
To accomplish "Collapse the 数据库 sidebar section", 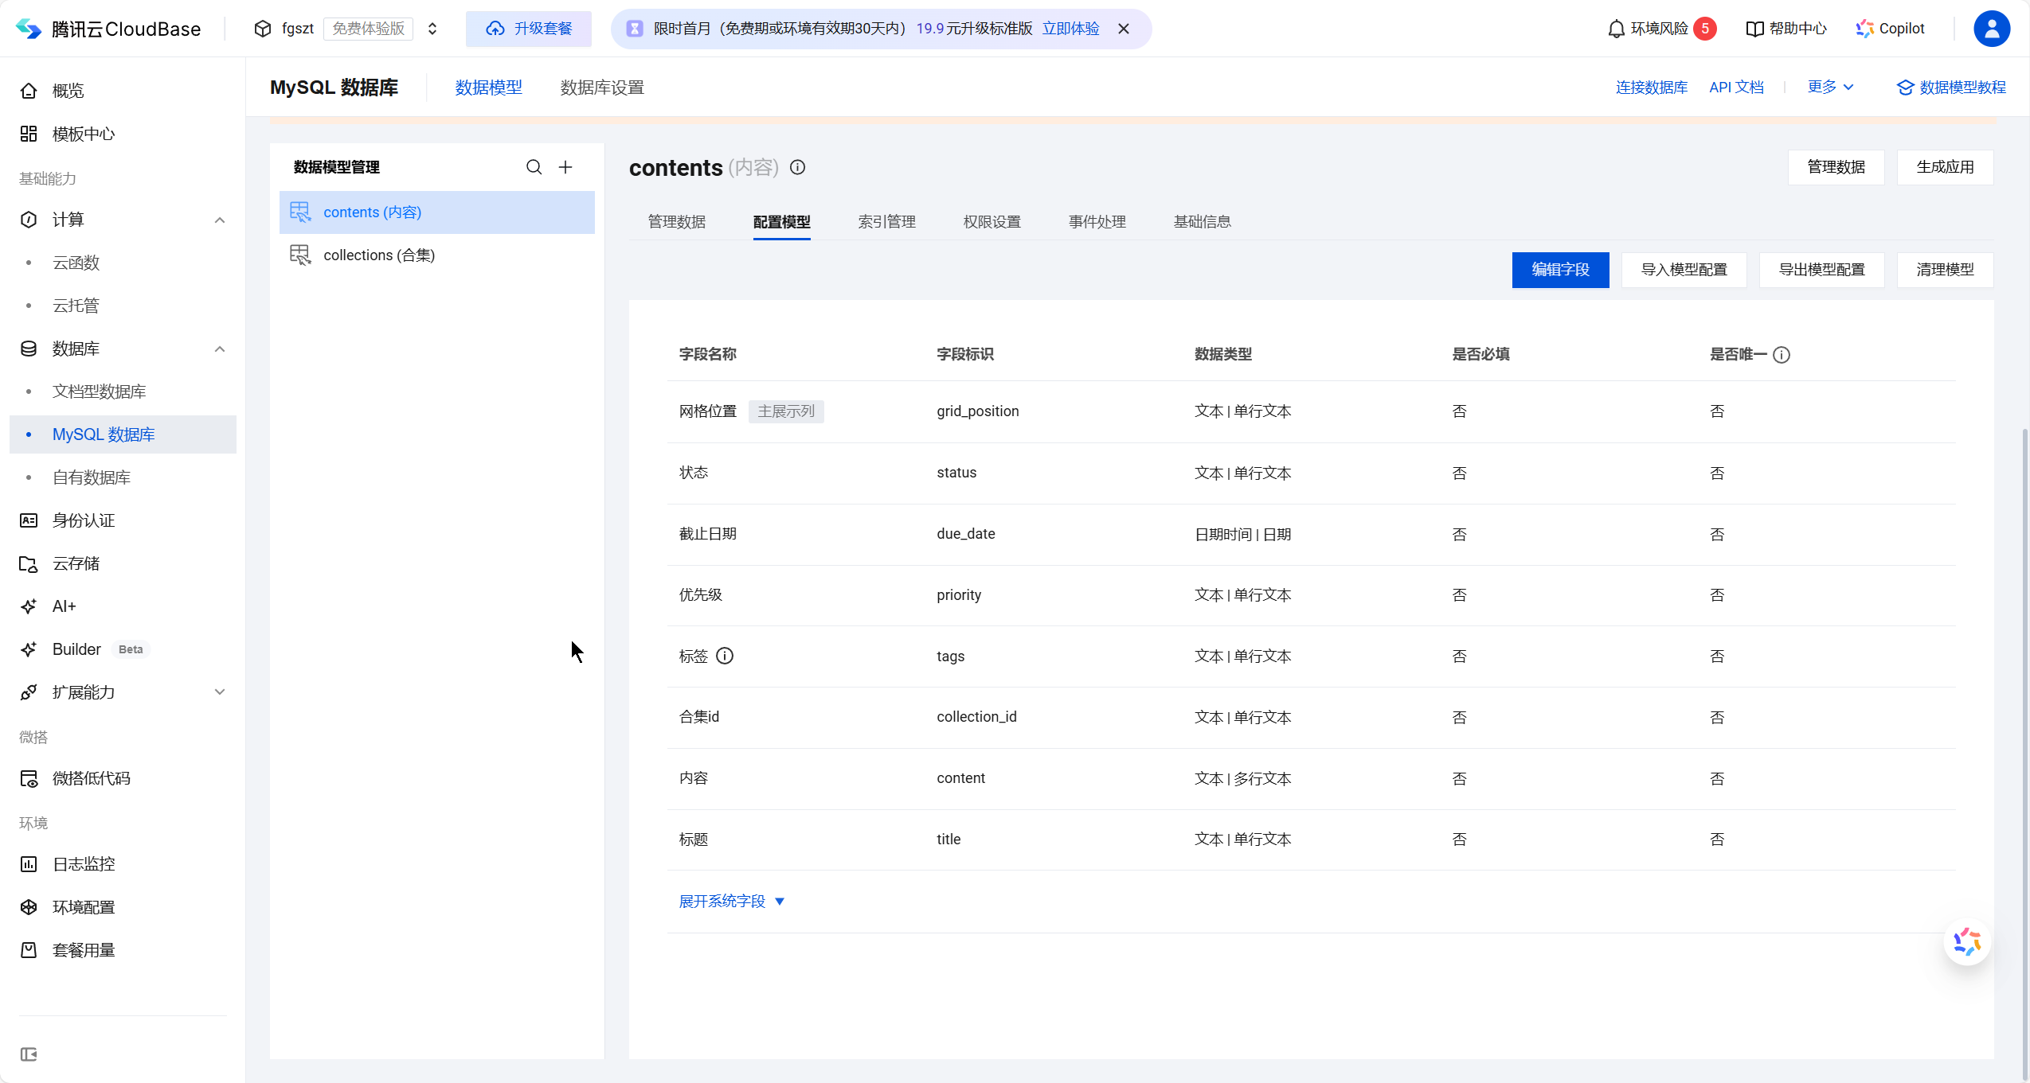I will coord(220,349).
